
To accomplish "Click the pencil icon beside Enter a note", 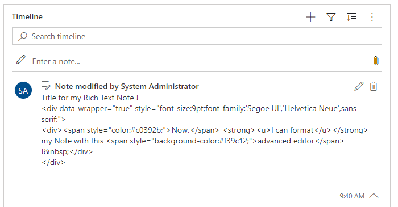I will click(x=21, y=60).
